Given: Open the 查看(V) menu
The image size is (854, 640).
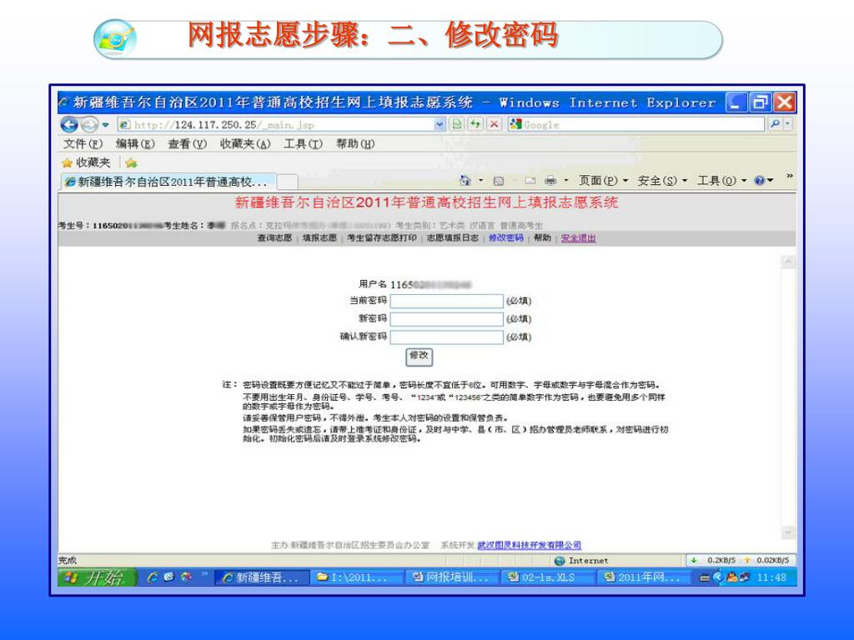Looking at the screenshot, I should 187,143.
